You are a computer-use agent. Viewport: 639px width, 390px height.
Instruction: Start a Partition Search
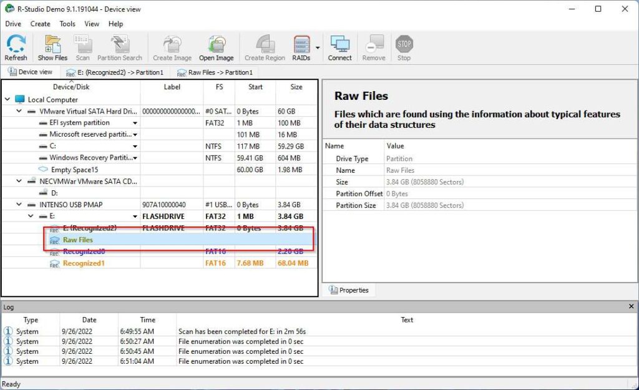point(119,46)
